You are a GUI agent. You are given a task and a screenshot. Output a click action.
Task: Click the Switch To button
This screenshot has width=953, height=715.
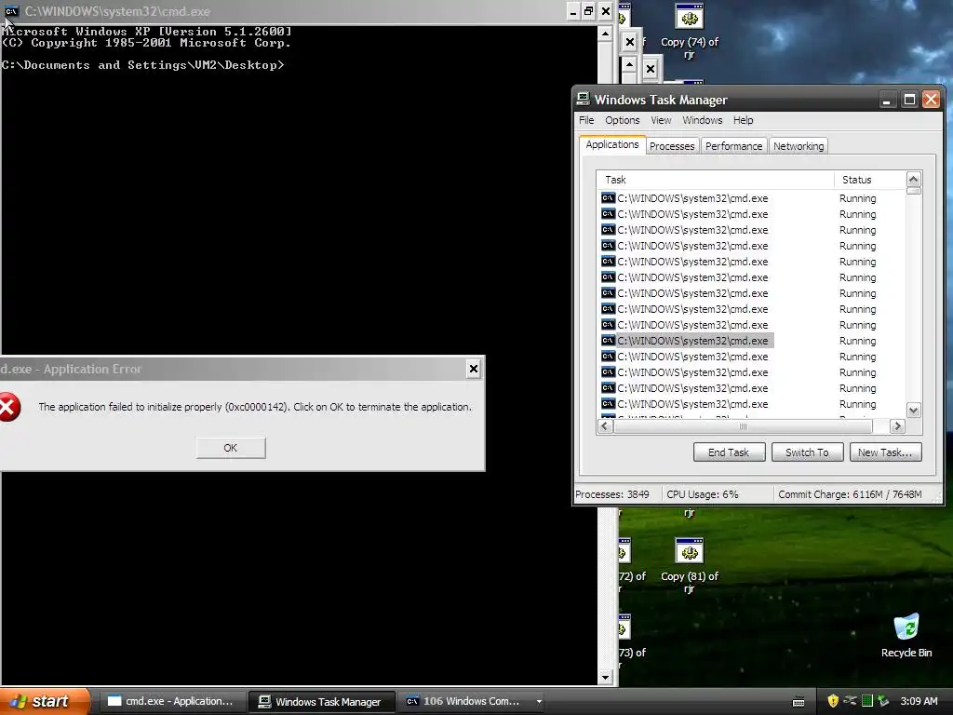point(807,452)
